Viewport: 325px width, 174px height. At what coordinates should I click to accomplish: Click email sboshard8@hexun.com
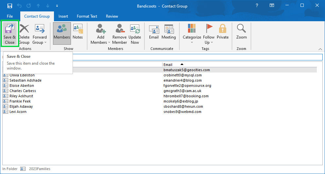click(183, 106)
